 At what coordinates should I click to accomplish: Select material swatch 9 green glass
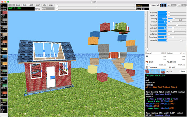4,73
